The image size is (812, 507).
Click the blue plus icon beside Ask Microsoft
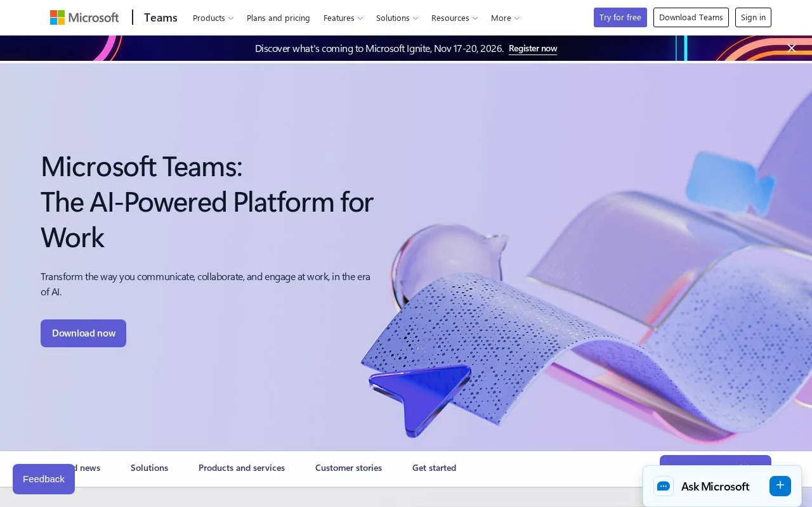click(x=780, y=486)
